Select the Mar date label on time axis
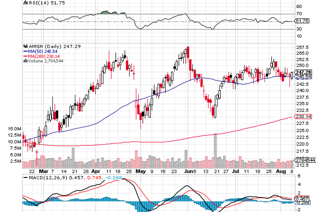This screenshot has height=212, width=316. tap(43, 171)
